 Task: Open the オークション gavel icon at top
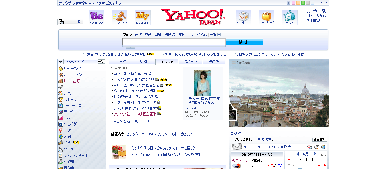[120, 17]
